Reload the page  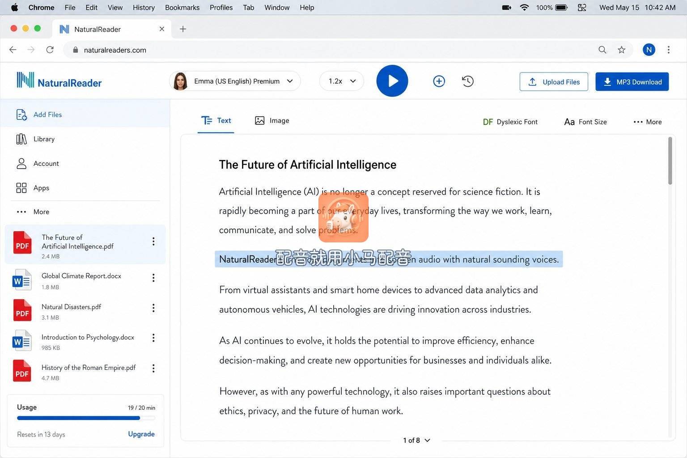[x=50, y=50]
